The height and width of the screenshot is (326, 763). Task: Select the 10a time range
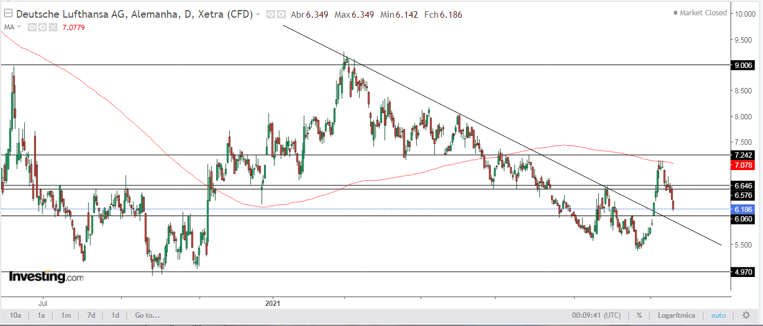tap(15, 315)
